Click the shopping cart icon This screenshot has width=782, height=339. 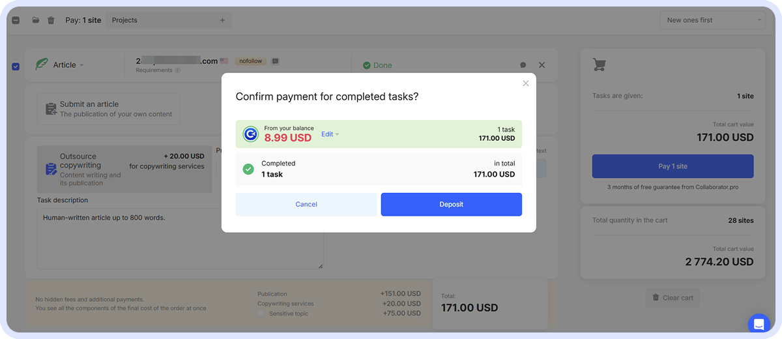pyautogui.click(x=600, y=65)
